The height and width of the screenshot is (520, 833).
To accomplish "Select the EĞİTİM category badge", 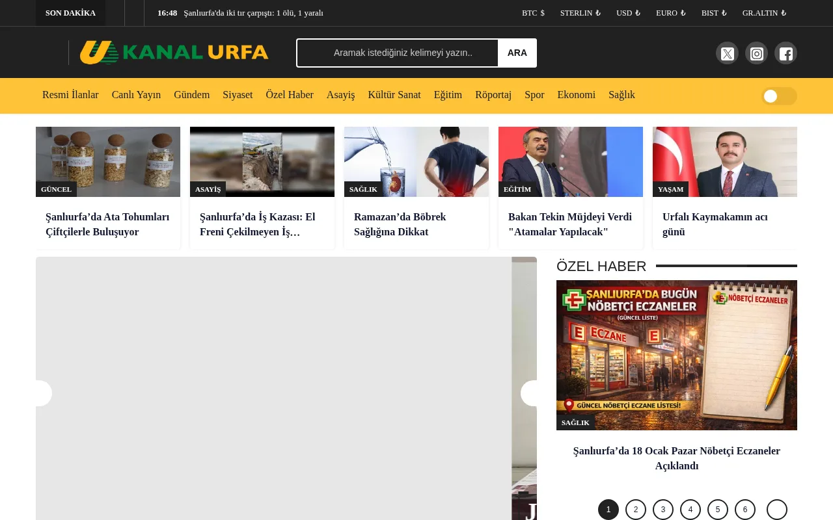I will click(517, 189).
